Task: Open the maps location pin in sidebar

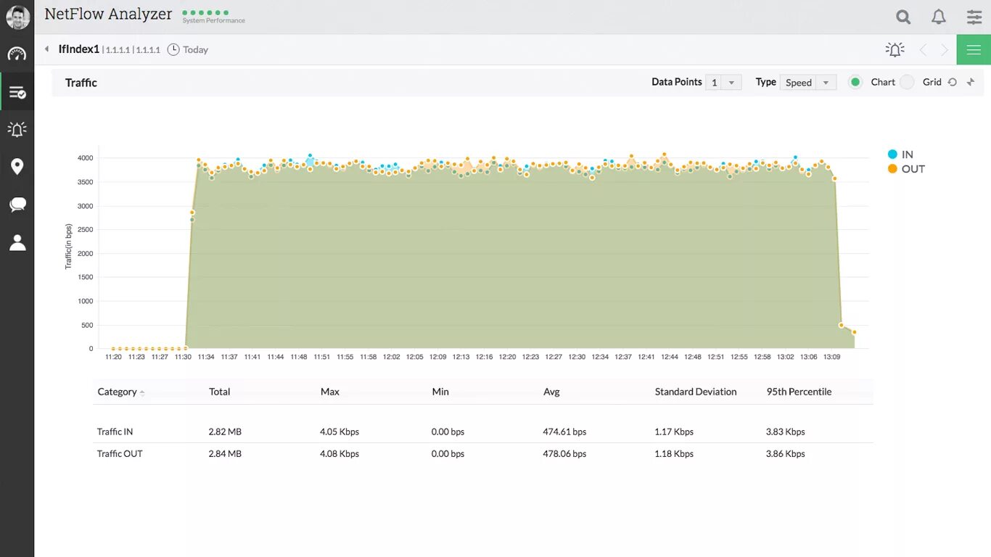Action: coord(17,167)
